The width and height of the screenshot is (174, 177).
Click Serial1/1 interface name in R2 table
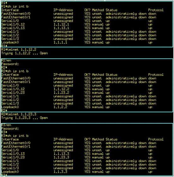(x=10, y=96)
